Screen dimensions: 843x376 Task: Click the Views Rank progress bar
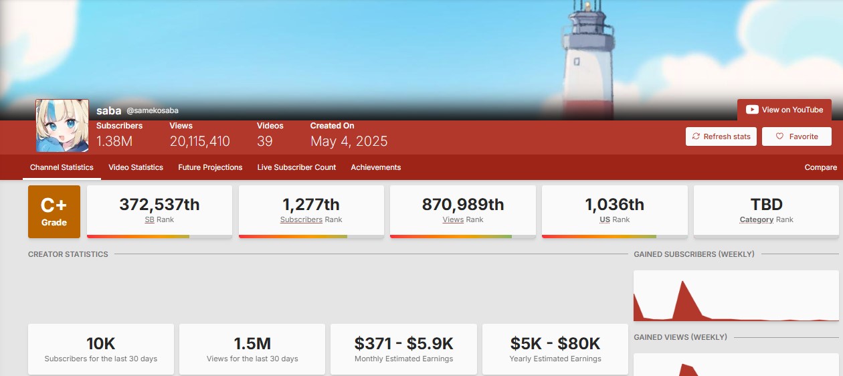(463, 236)
